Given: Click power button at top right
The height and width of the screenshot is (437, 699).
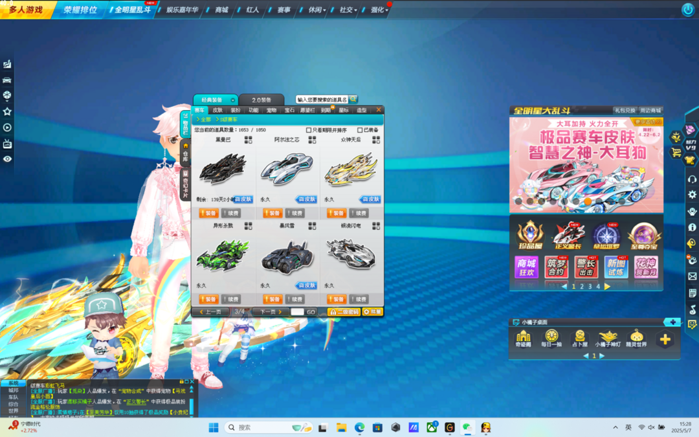Looking at the screenshot, I should pyautogui.click(x=688, y=9).
